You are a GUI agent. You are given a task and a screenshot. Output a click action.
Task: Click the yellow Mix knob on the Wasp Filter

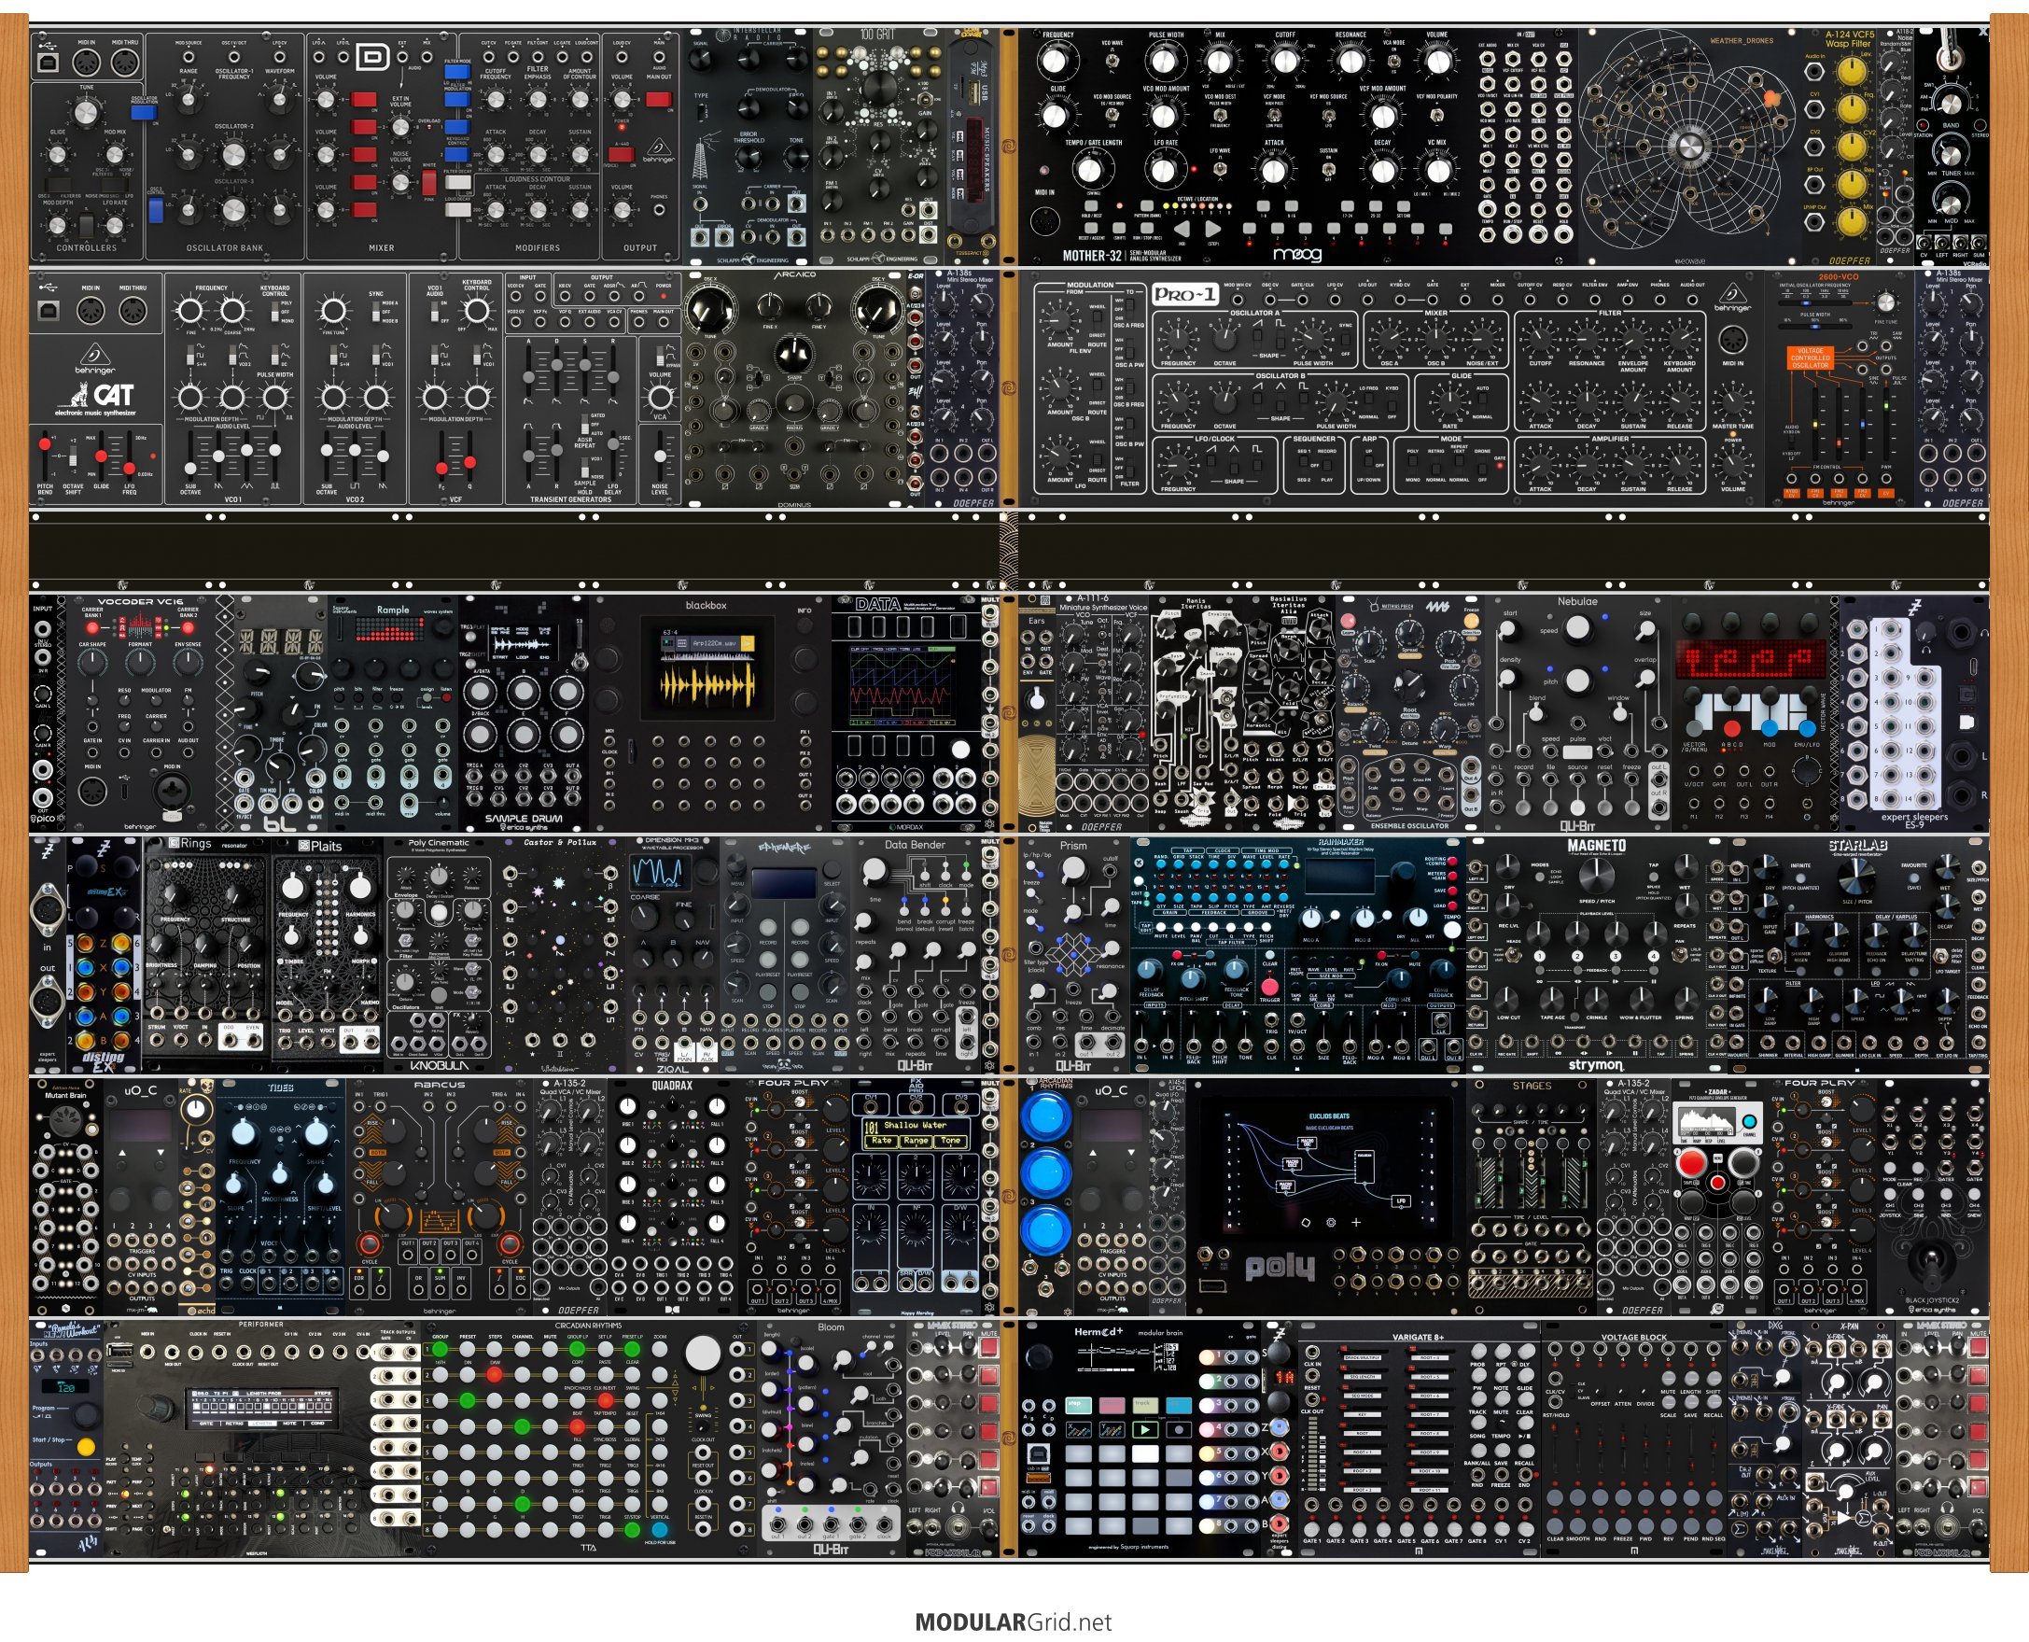point(1851,220)
